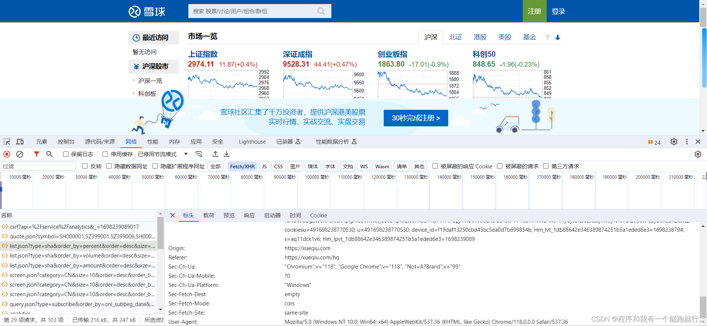Select query.json?type=subscribe request

[79, 304]
